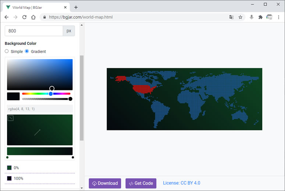Click the current color preview swatch
The image size is (285, 191).
pos(13,96)
